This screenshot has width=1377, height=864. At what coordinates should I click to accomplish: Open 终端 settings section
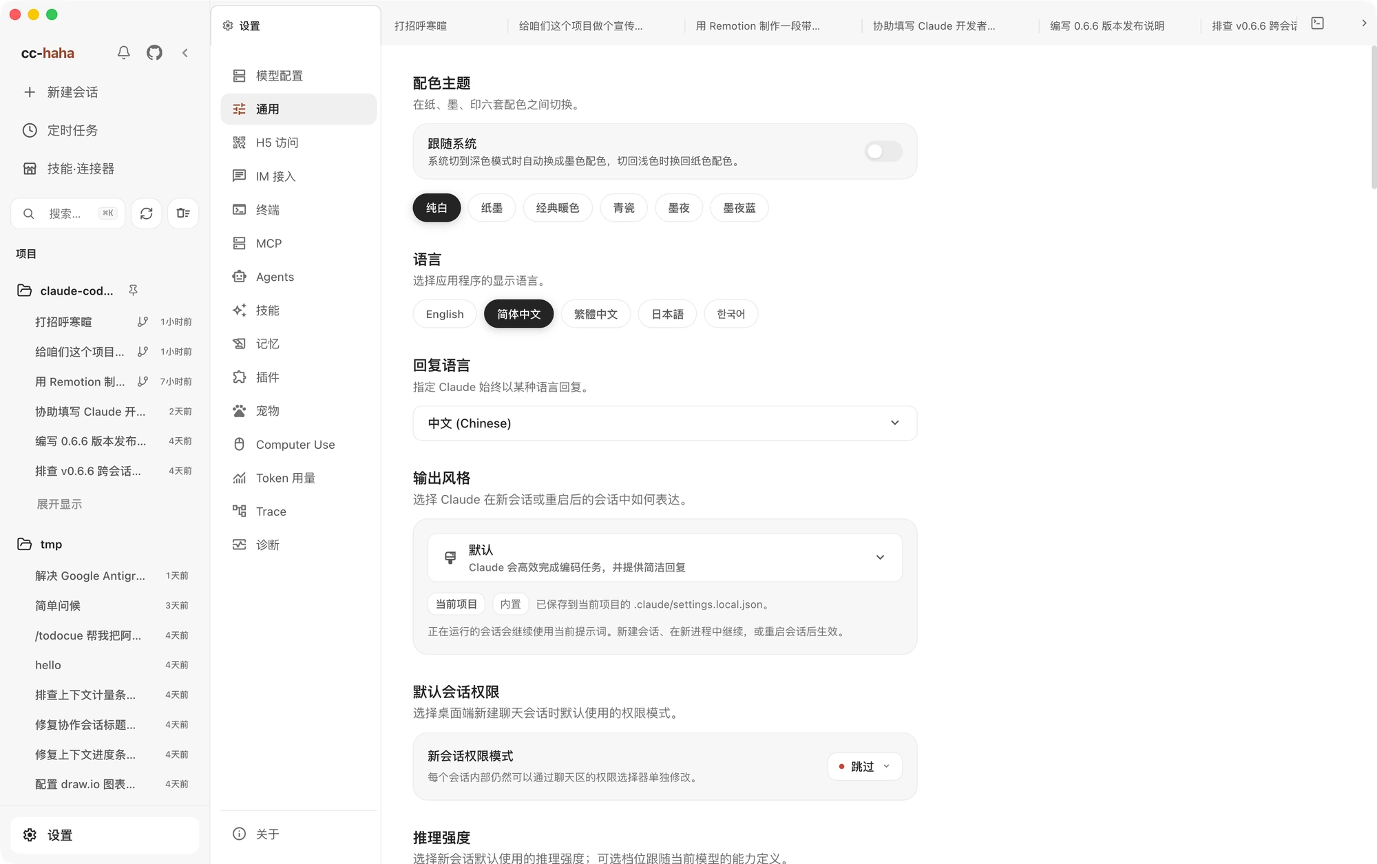(x=298, y=210)
